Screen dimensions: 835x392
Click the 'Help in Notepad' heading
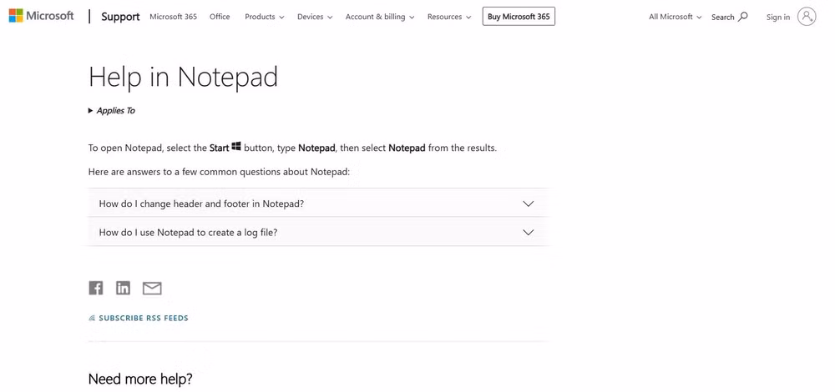[x=183, y=77]
